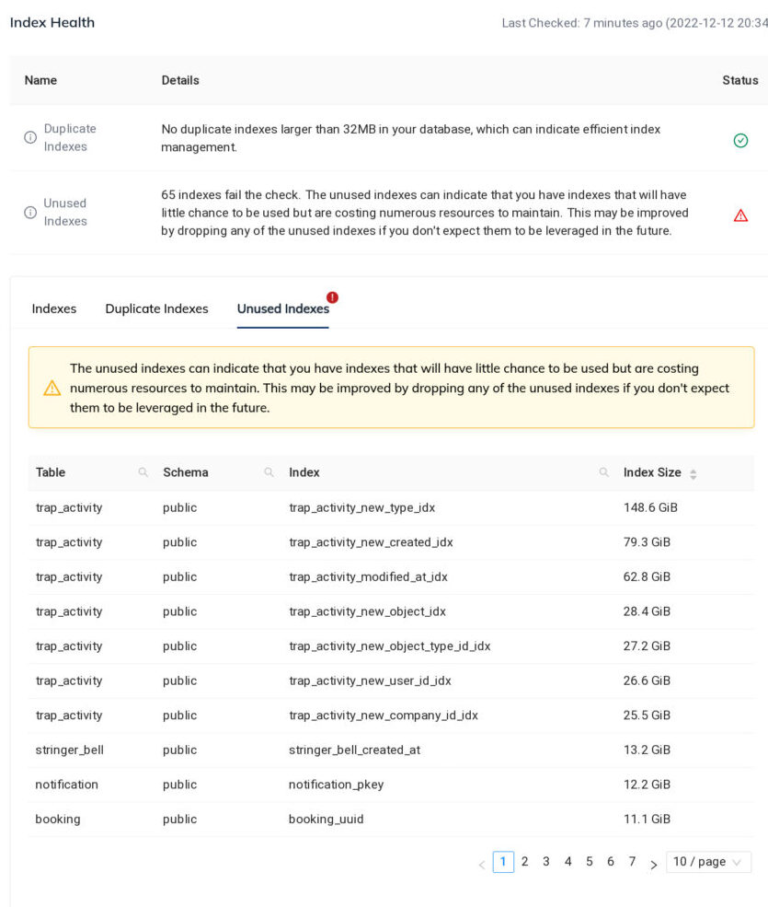Screen dimensions: 768x907
Task: Switch to the Duplicate Indexes tab
Action: (x=156, y=308)
